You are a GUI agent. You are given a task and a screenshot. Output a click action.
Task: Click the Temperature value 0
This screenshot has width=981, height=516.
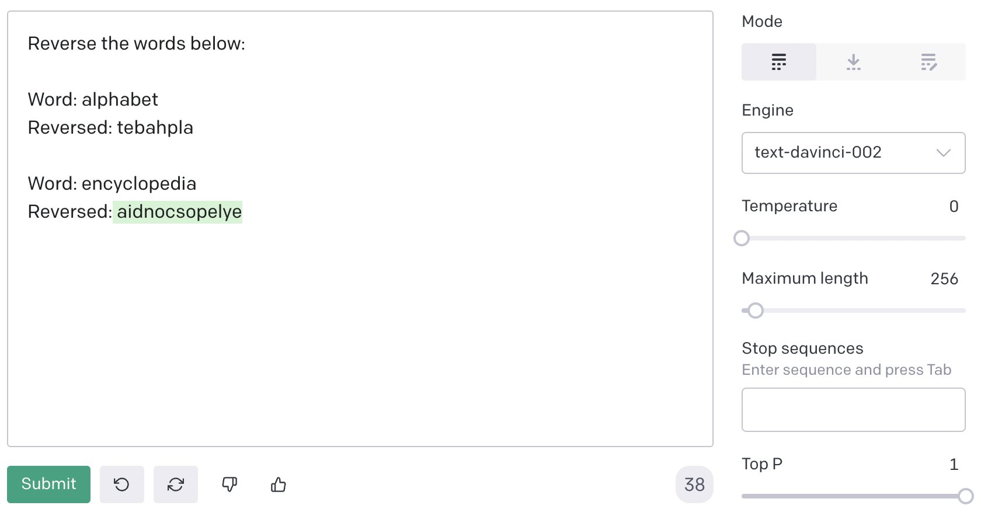(954, 207)
